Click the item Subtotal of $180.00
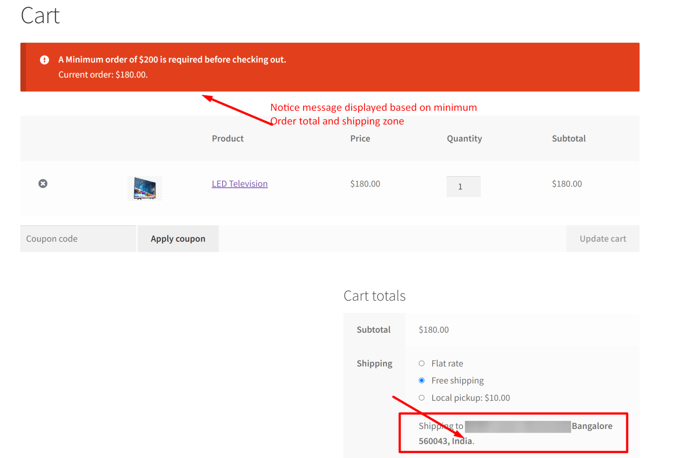This screenshot has width=698, height=458. [x=567, y=183]
